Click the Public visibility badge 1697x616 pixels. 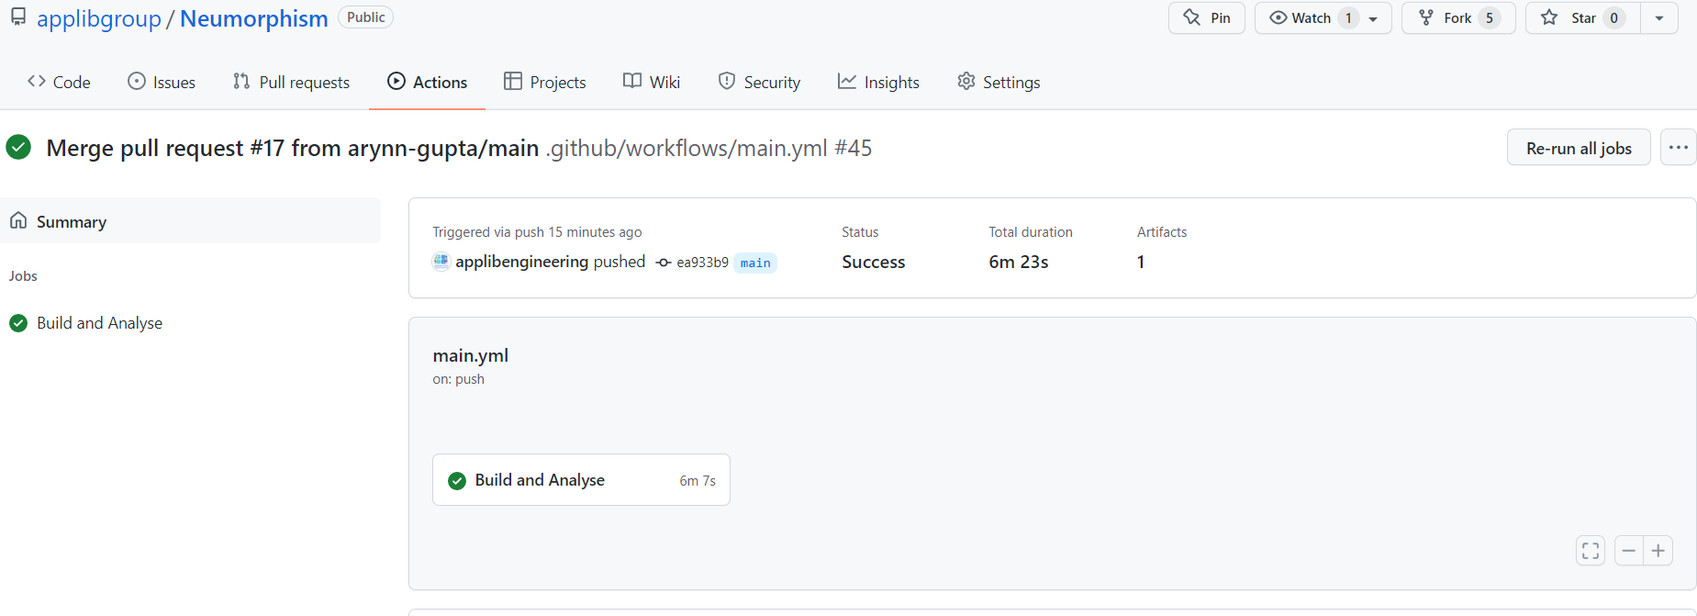(365, 17)
